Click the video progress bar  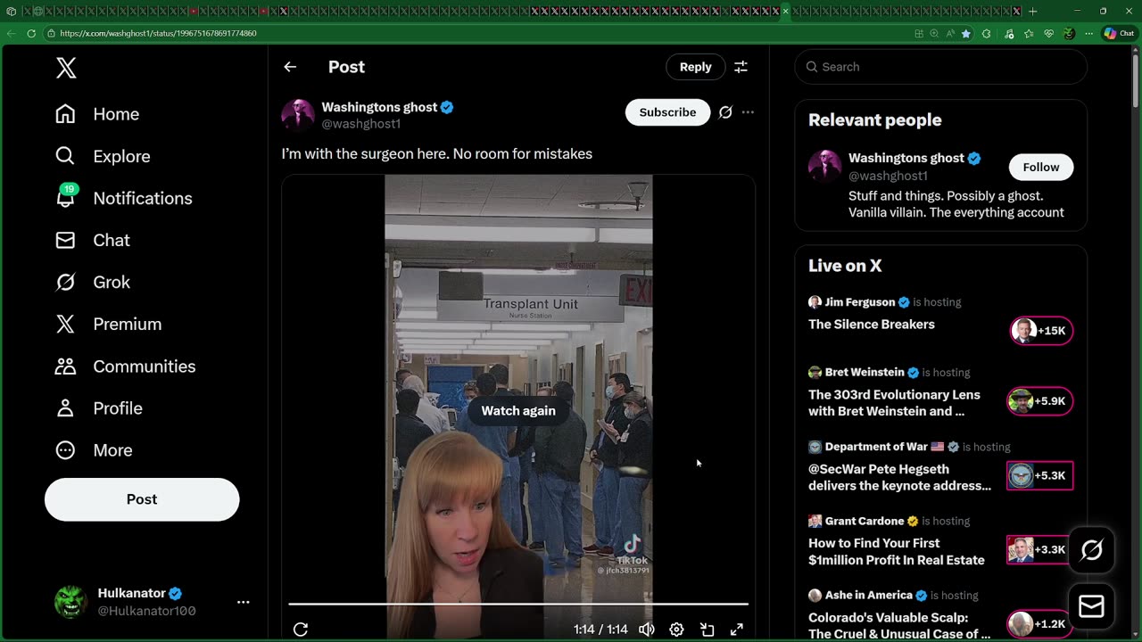(518, 605)
